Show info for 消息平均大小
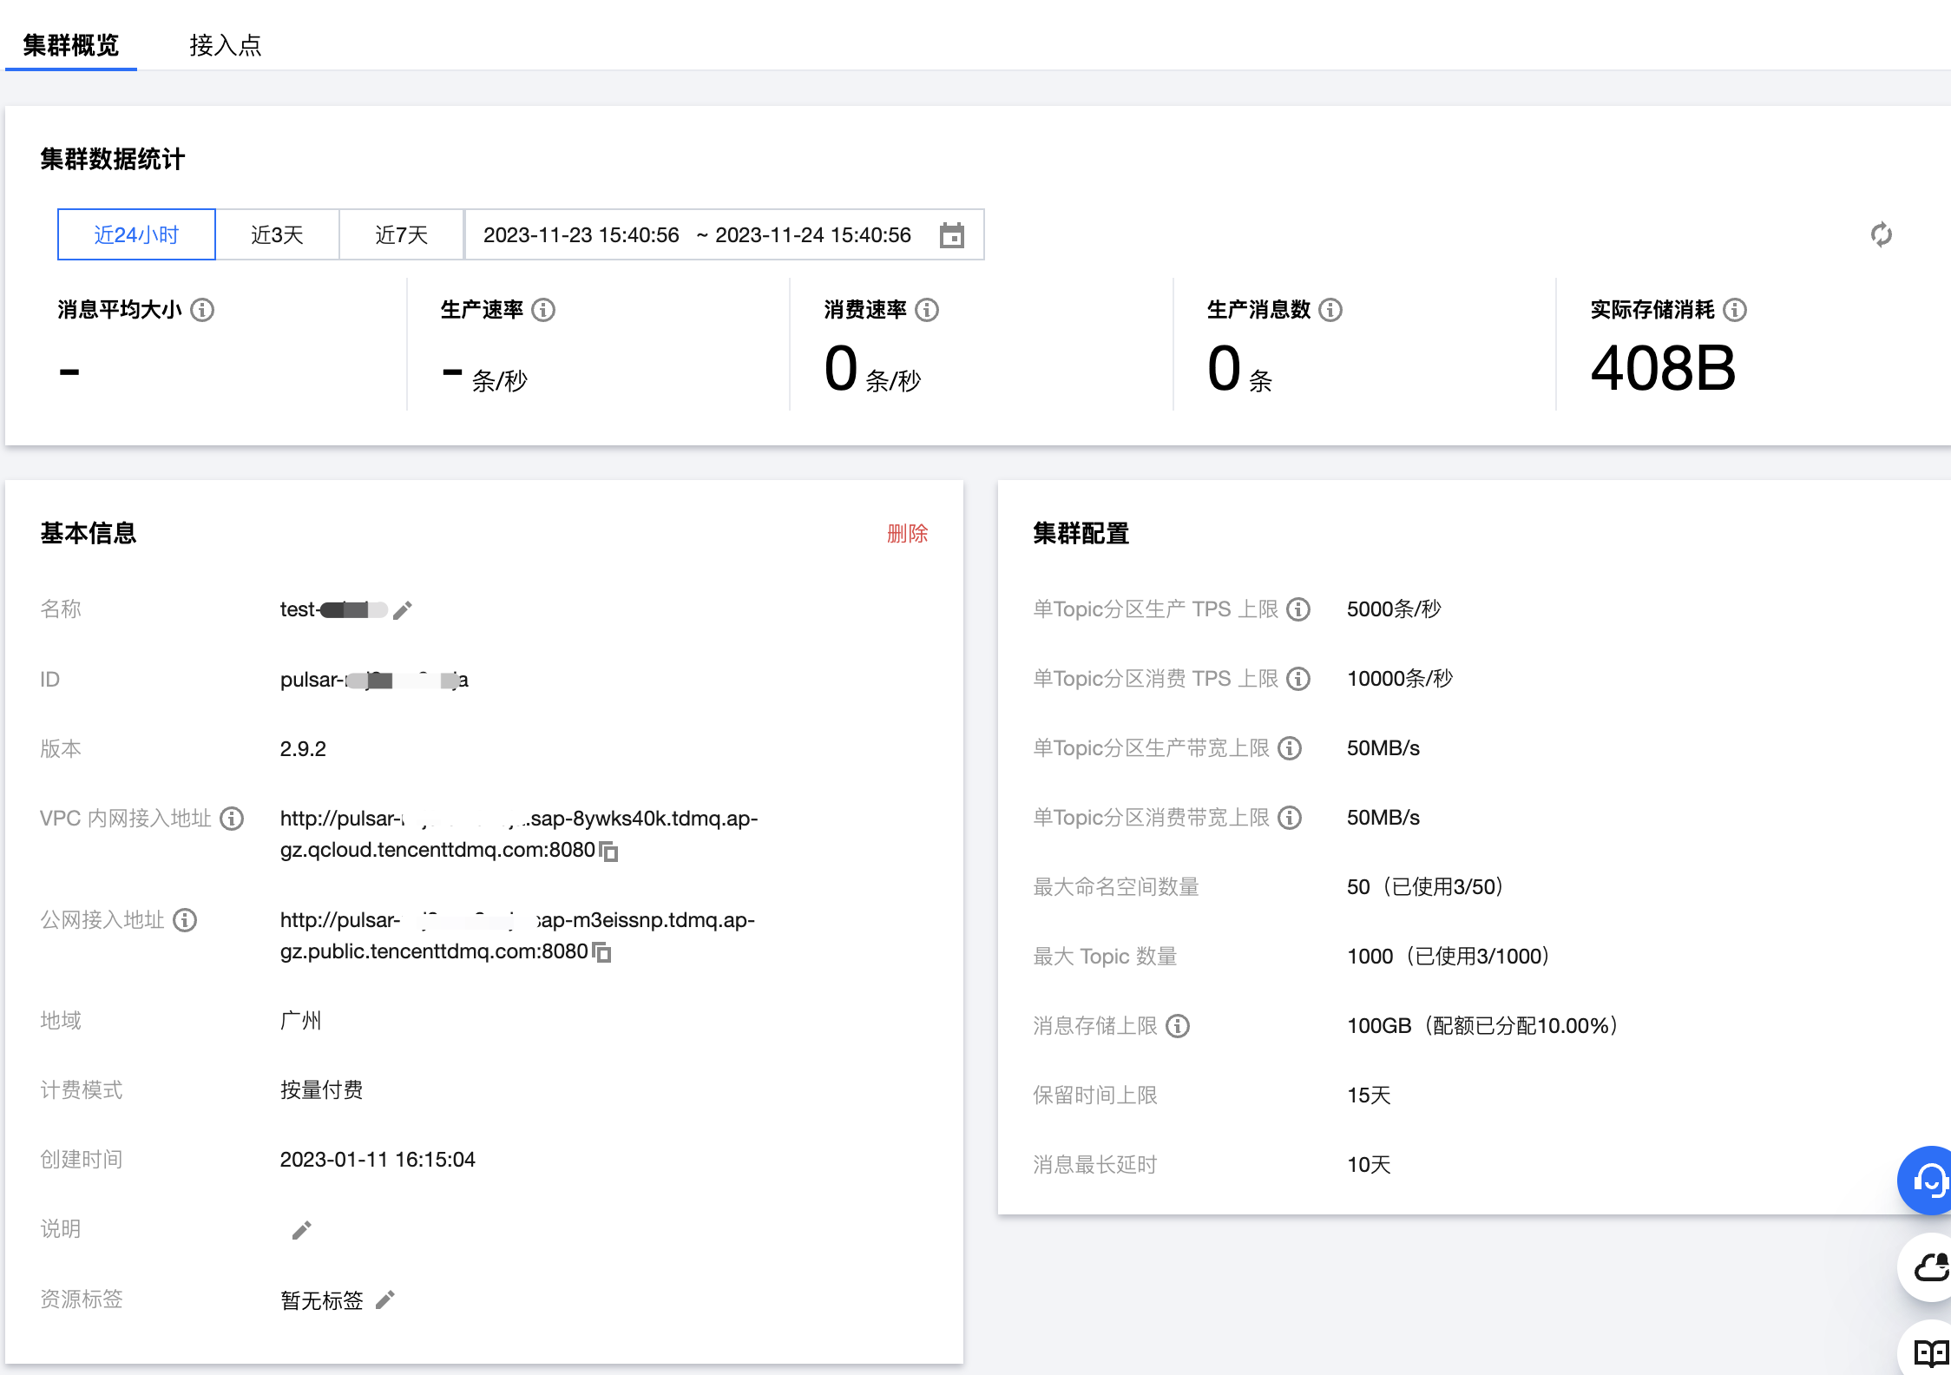 [x=202, y=310]
